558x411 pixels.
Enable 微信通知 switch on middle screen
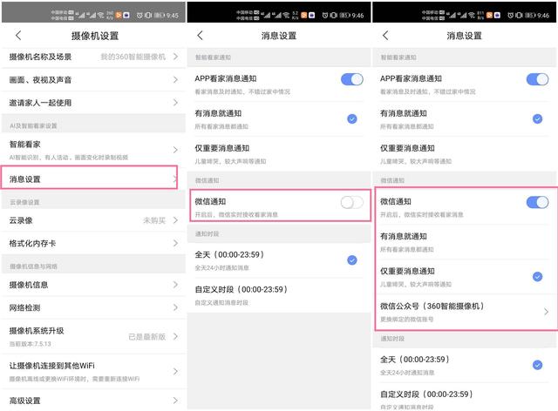352,202
